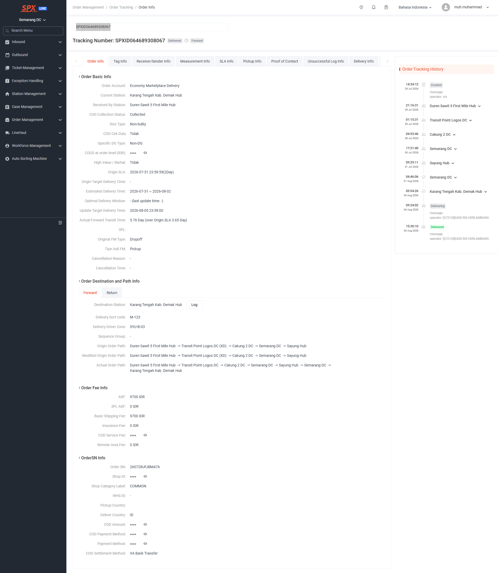Open the clipboard task icon in top bar
Viewport: 498px width, 573px height.
pyautogui.click(x=386, y=7)
